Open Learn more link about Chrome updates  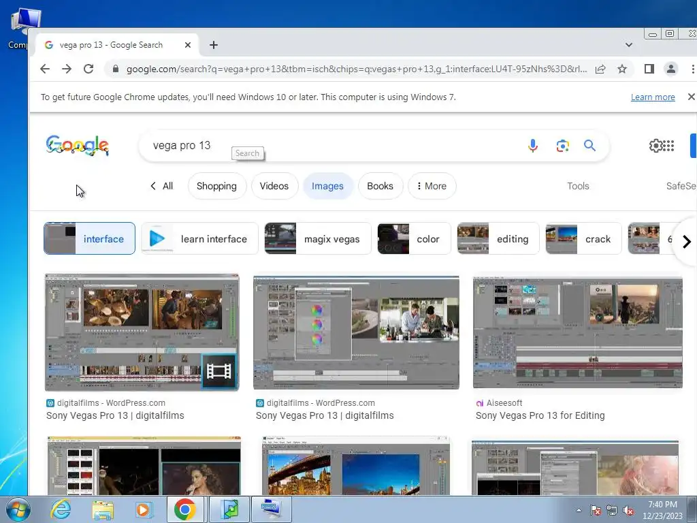point(653,97)
